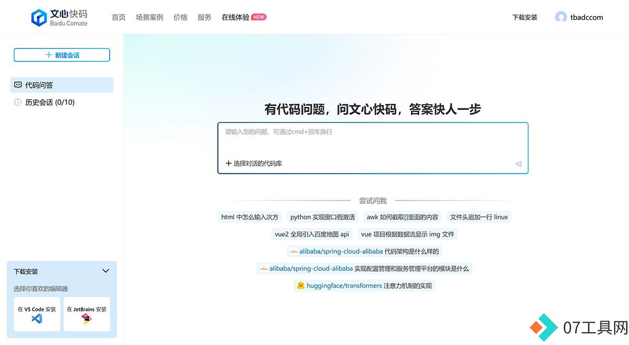629x345 pixels.
Task: Click the code Q&A chat bubble icon
Action: click(18, 85)
